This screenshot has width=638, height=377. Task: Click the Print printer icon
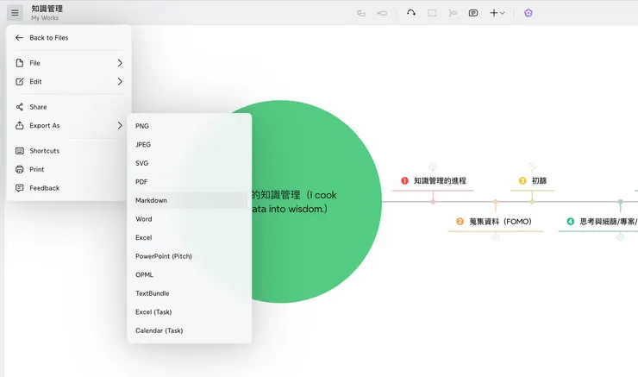click(x=20, y=169)
